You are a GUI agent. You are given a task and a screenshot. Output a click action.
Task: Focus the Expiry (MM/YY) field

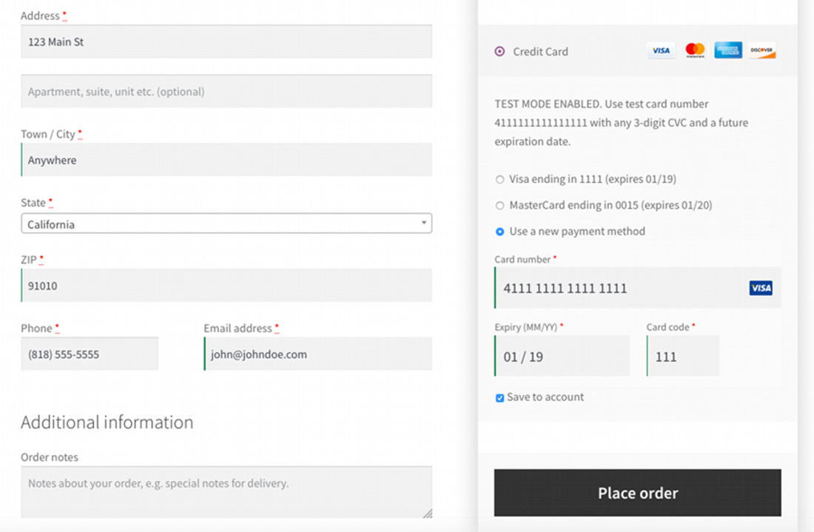[562, 357]
